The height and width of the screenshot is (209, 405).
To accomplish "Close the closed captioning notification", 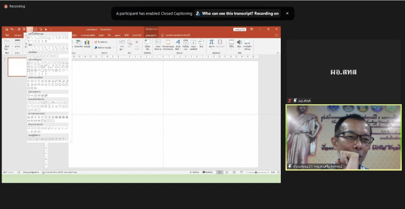I will click(287, 14).
